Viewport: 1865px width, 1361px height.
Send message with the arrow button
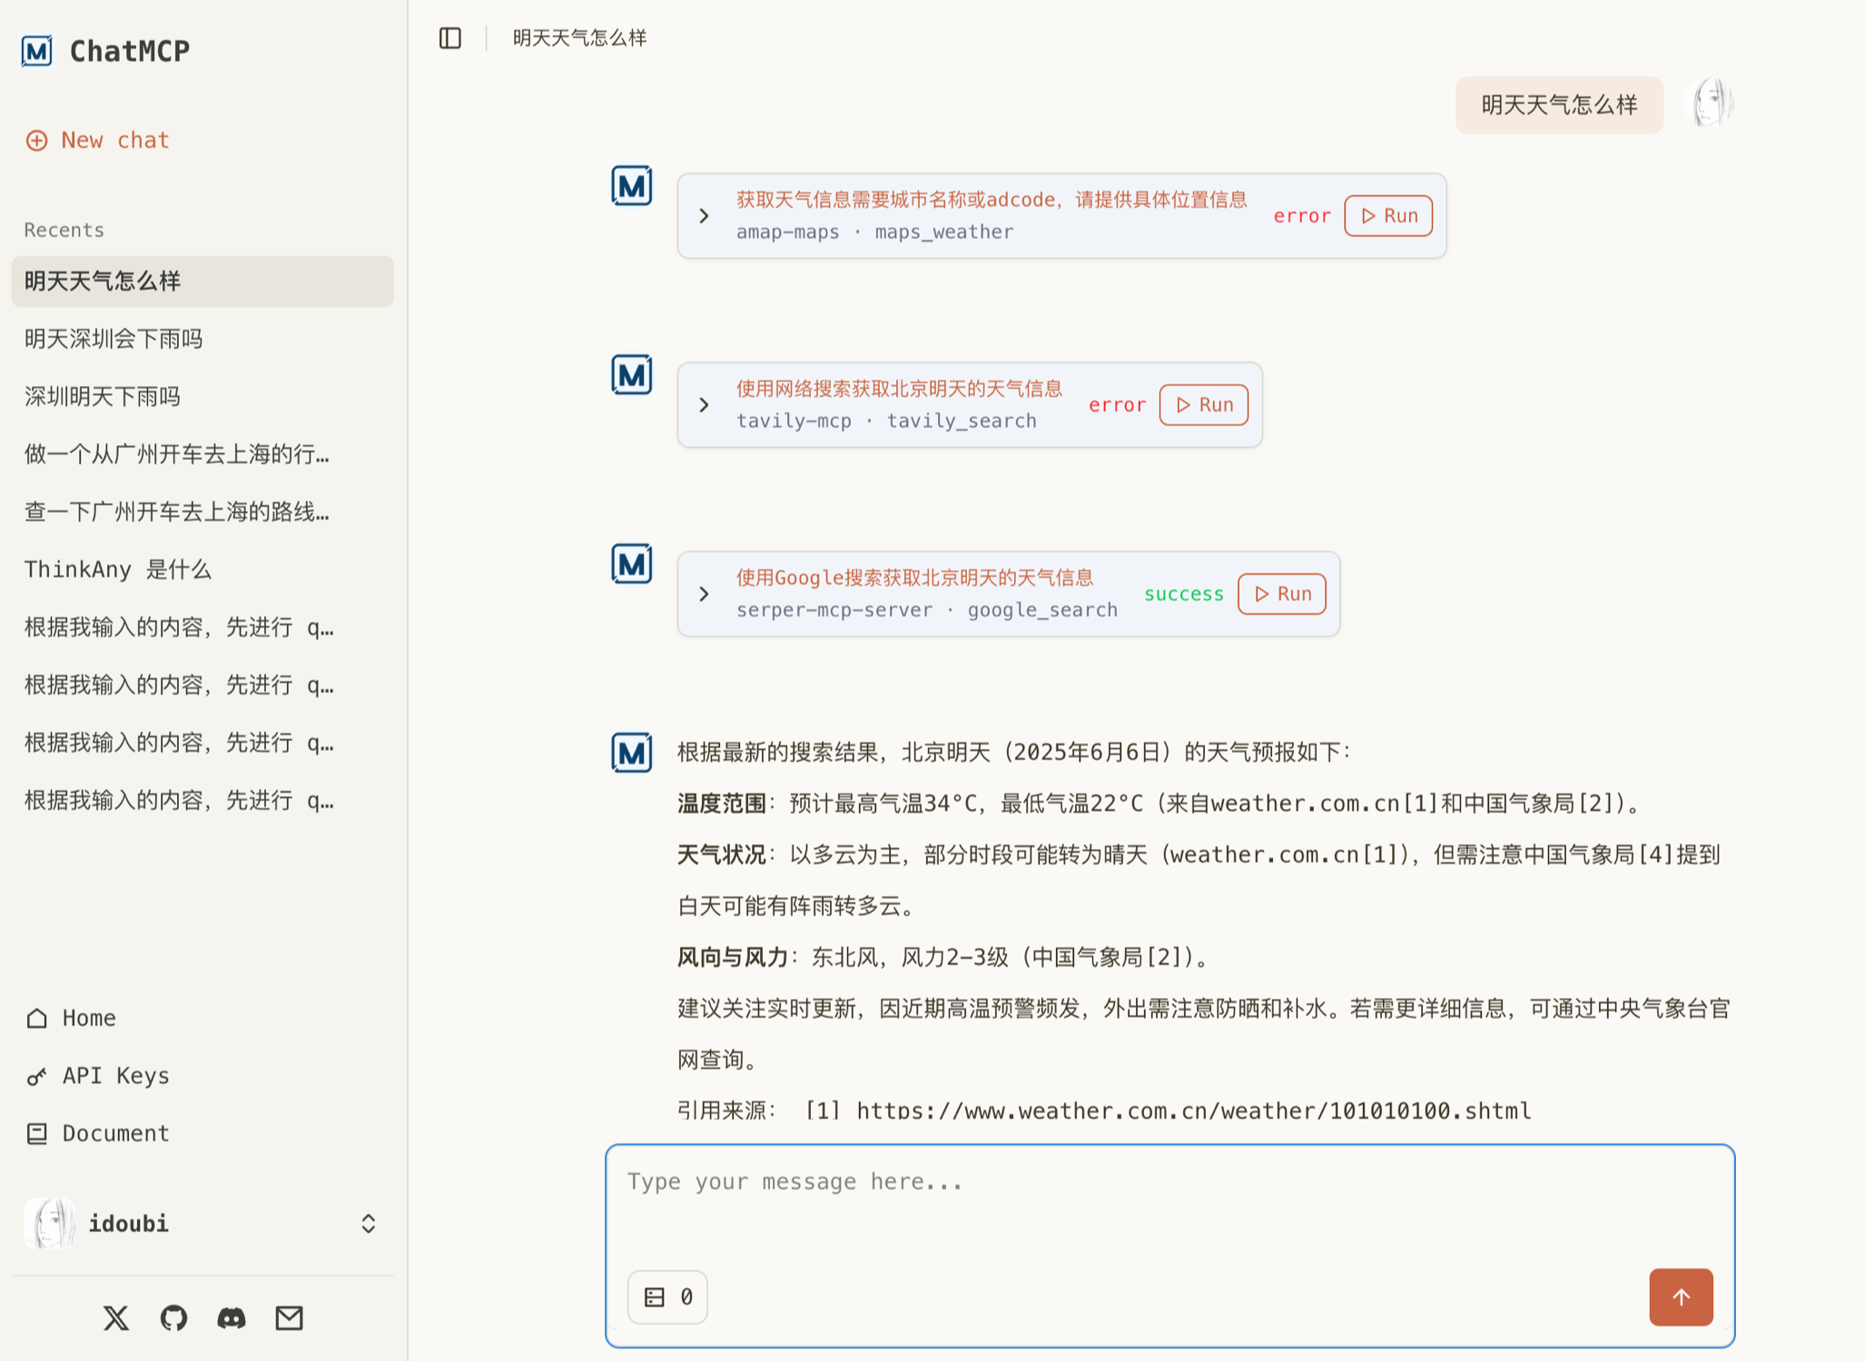coord(1681,1297)
